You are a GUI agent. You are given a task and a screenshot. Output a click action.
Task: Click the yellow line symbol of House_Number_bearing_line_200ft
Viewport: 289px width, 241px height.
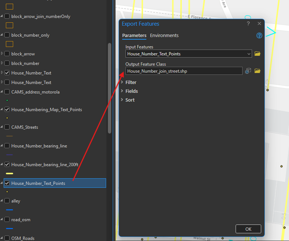tap(10, 174)
